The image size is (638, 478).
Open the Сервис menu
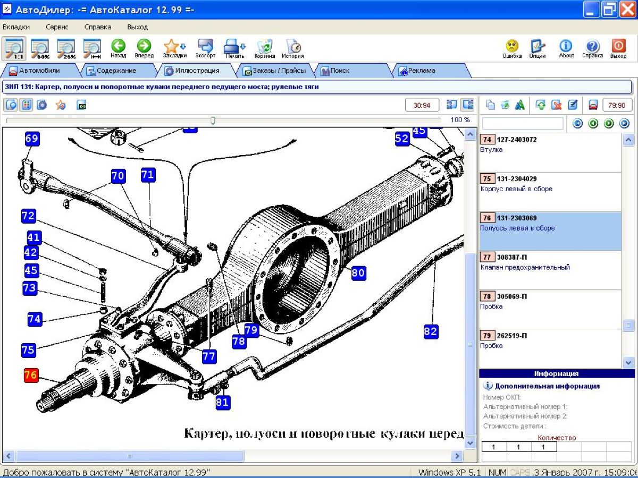click(57, 27)
